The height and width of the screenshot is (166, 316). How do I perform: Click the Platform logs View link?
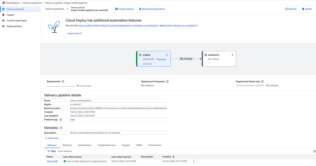73,120
